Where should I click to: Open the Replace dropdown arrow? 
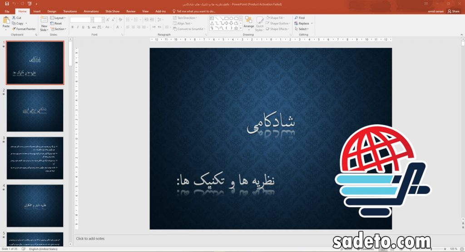(312, 24)
